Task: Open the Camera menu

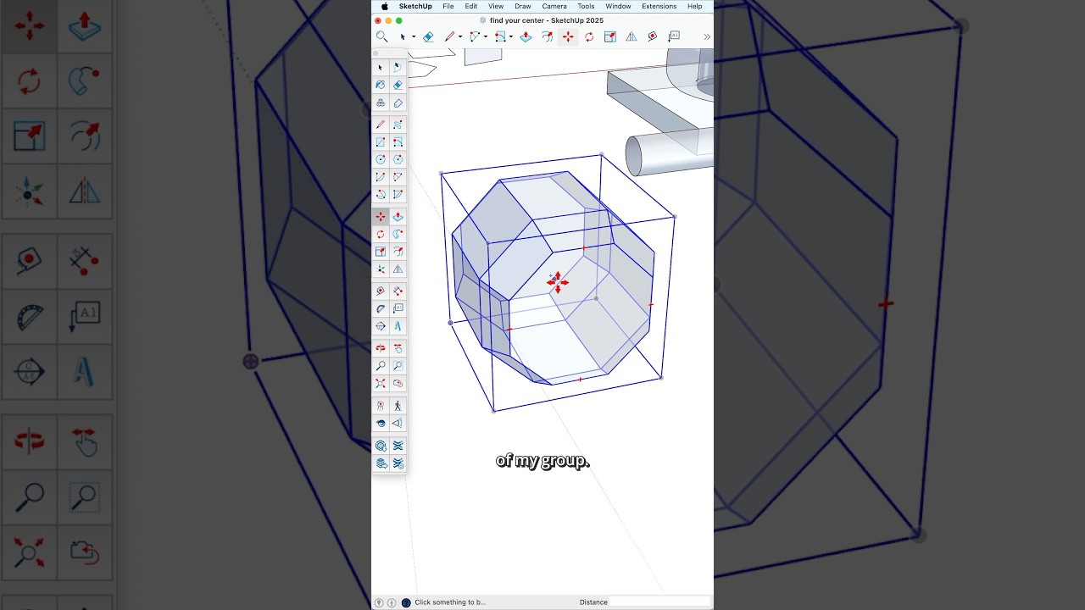Action: 554,6
